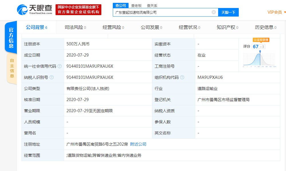Select business scope text 道路货物运输
Image resolution: width=286 pixels, height=171 pixels.
coord(80,155)
